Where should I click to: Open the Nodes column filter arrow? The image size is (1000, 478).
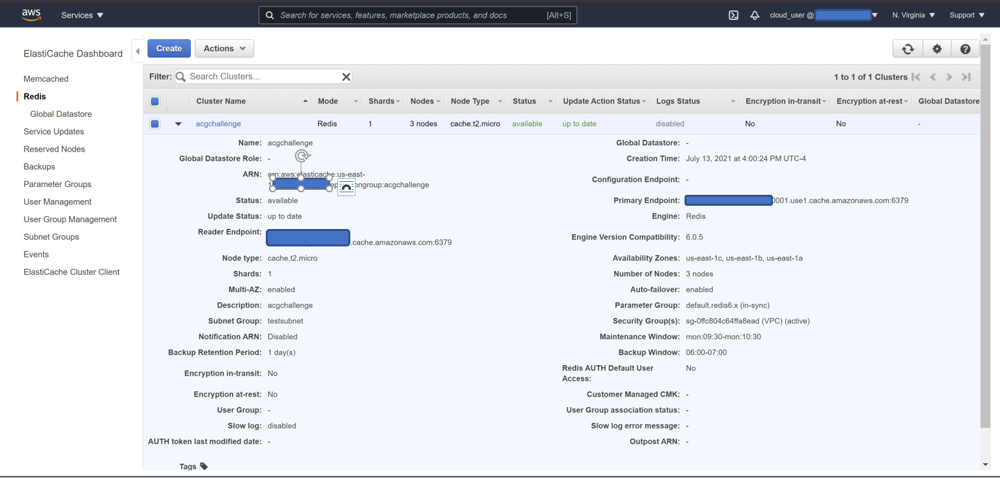(438, 102)
